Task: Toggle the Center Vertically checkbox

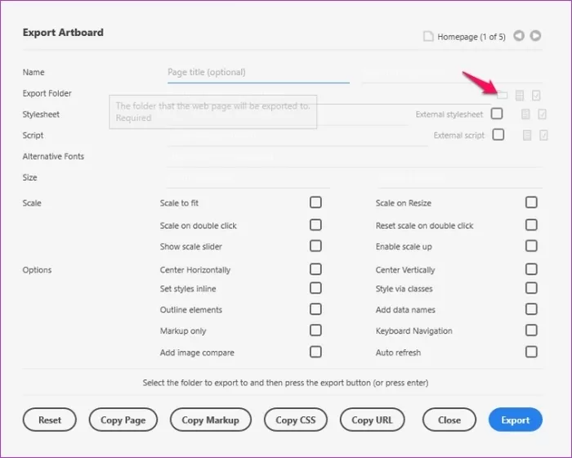Action: [531, 269]
